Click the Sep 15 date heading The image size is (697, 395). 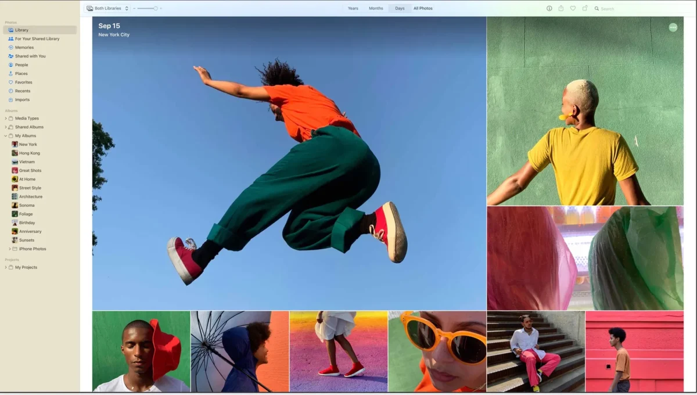pos(109,26)
